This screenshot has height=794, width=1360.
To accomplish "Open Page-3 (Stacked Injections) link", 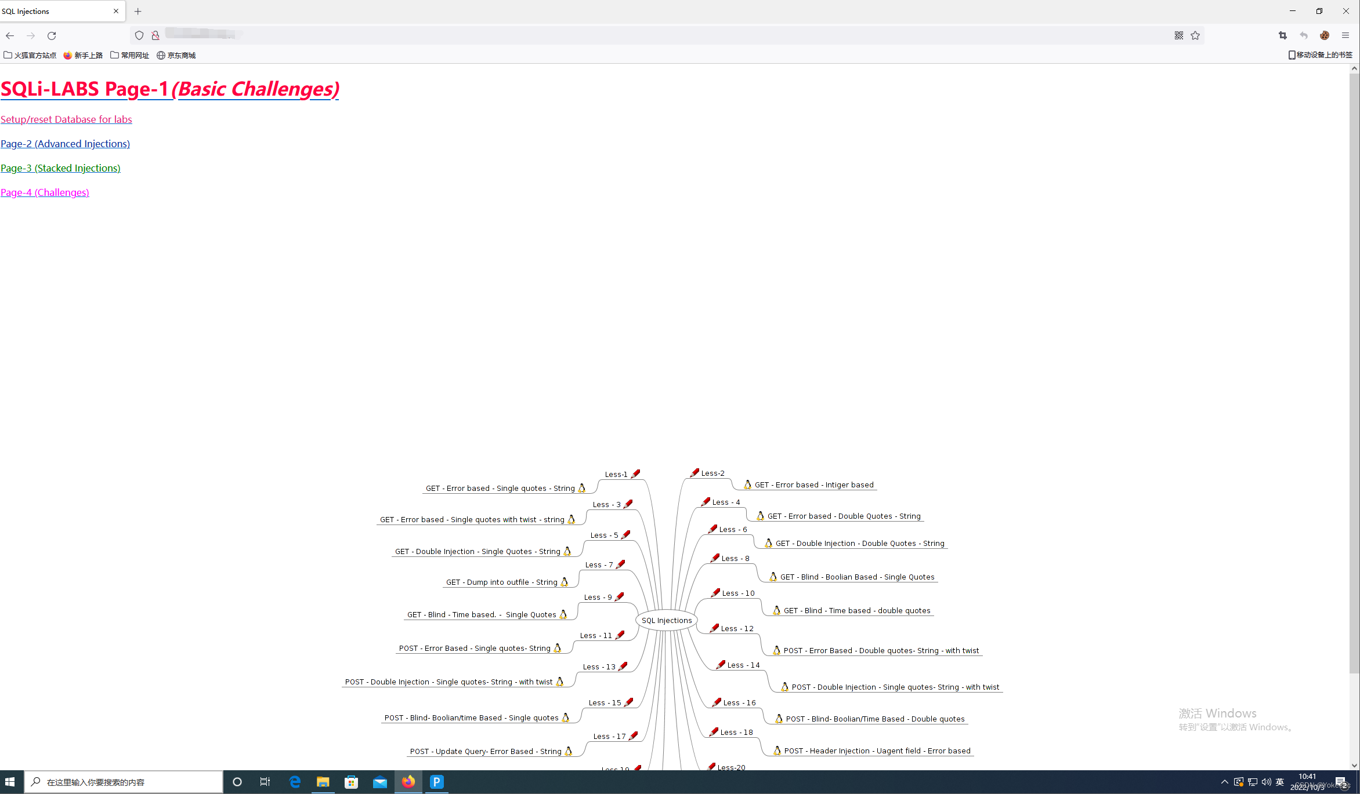I will [x=60, y=168].
